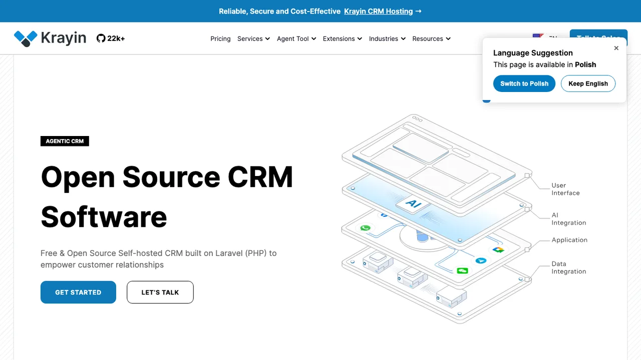Click the multicolor Google Ads icon in the diagram
Screen dimensions: 641x360
click(x=498, y=249)
